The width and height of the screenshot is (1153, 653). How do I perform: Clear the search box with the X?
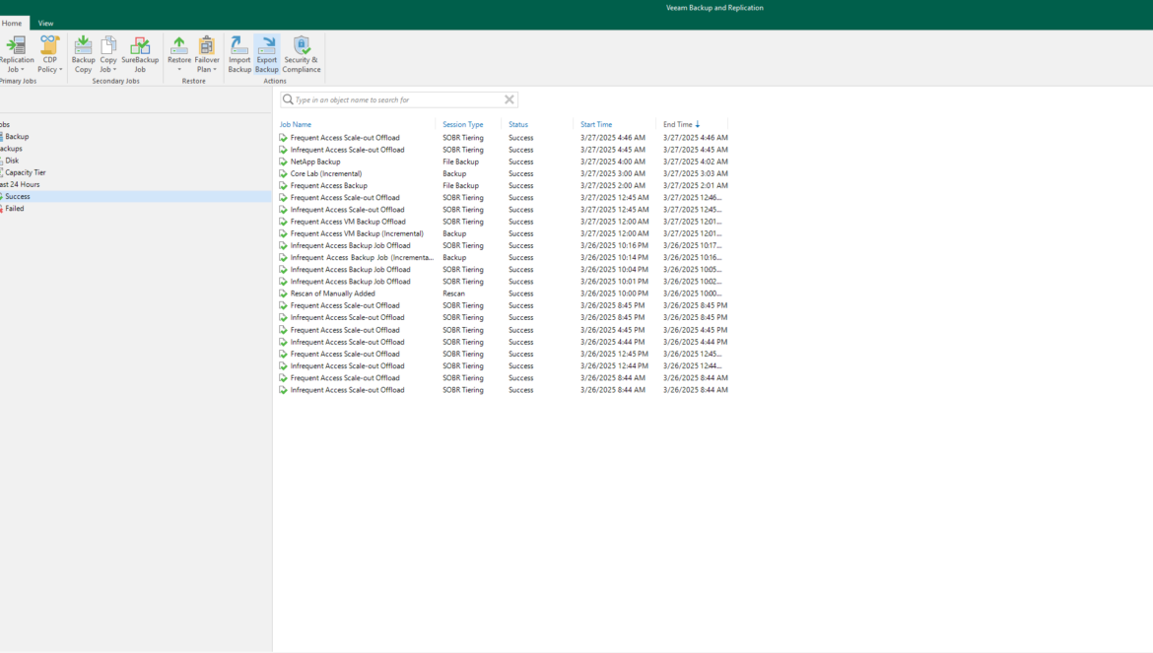pos(509,99)
